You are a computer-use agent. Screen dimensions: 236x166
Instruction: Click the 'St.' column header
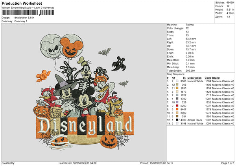[x=184, y=78]
